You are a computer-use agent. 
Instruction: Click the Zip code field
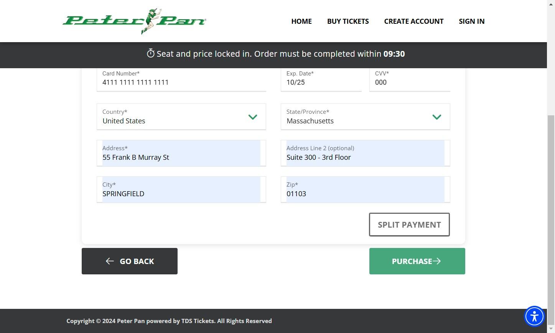tap(365, 194)
